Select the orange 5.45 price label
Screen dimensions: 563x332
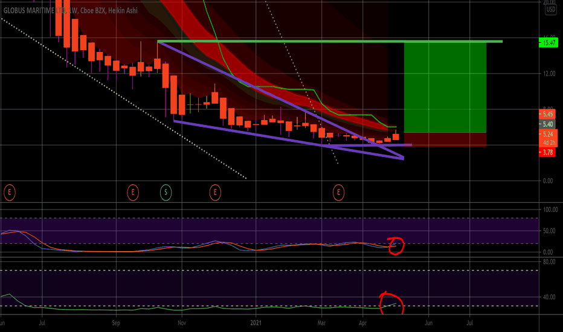547,114
